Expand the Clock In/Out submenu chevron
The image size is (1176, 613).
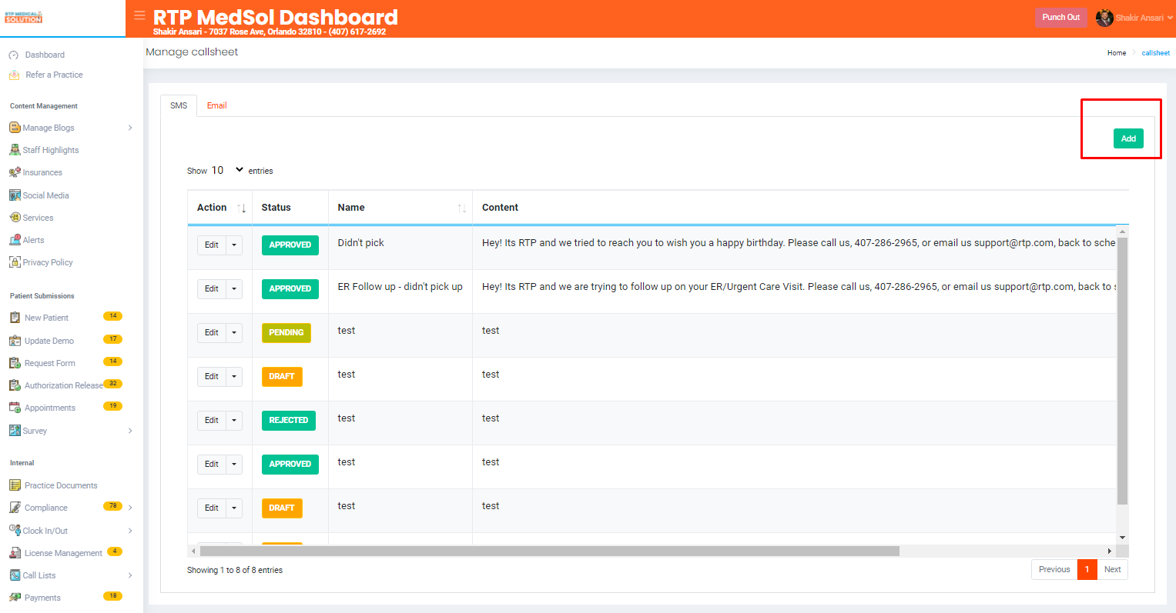point(130,531)
